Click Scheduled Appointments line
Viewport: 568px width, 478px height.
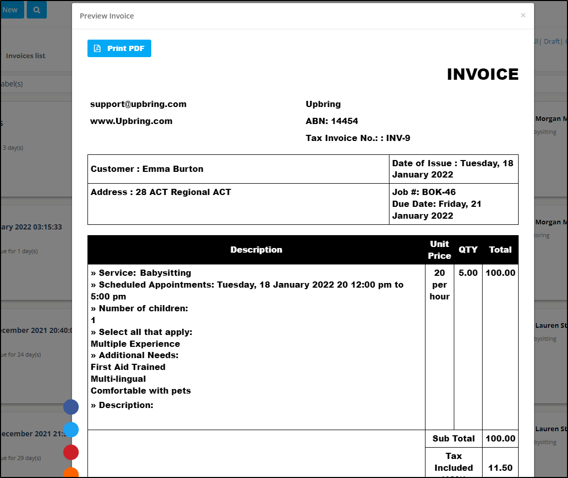[x=247, y=291]
